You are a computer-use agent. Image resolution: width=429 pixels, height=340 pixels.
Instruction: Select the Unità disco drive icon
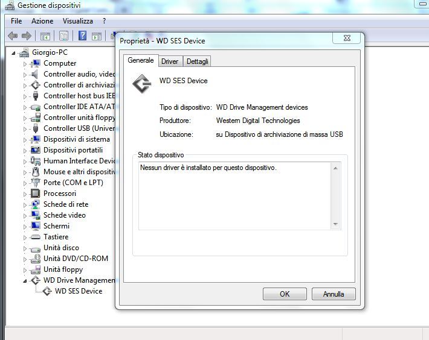[x=36, y=248]
